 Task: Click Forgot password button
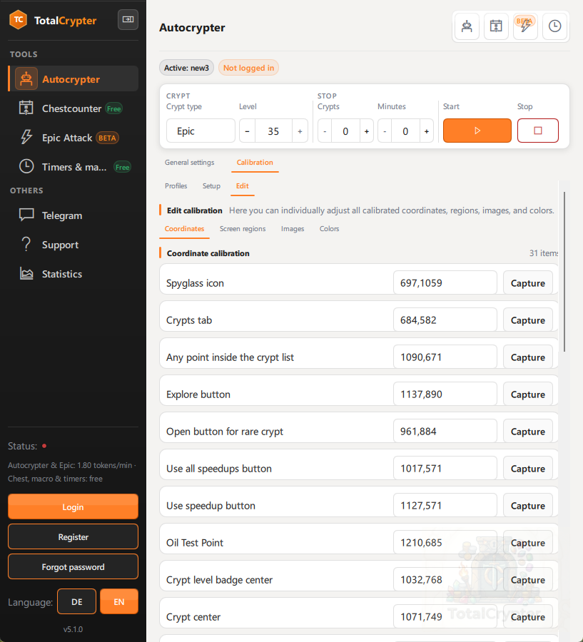pos(73,566)
